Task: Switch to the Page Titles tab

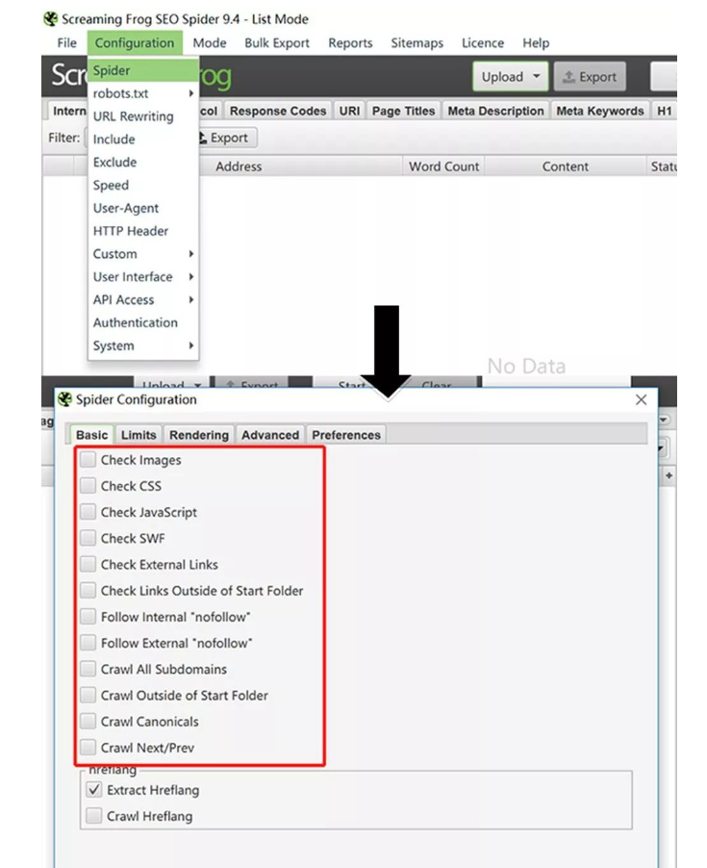Action: point(403,111)
